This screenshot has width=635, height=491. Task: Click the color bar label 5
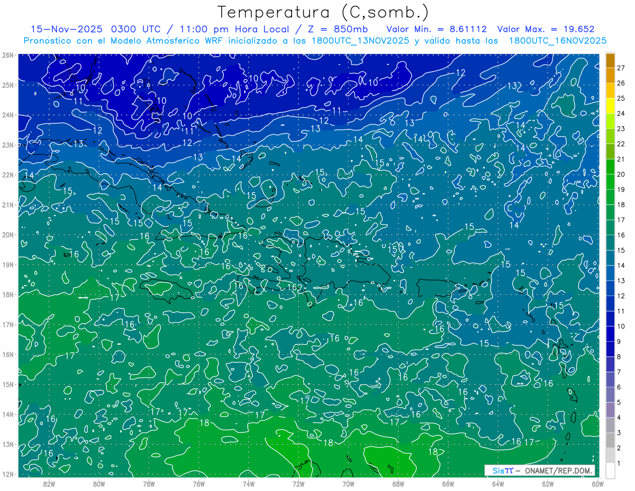(x=619, y=403)
